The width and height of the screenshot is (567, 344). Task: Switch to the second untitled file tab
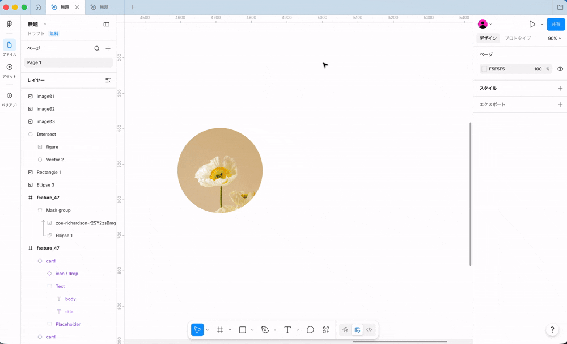point(105,7)
